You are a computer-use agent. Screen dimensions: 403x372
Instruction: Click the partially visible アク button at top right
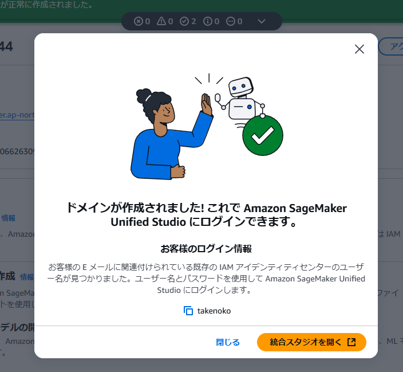click(390, 46)
